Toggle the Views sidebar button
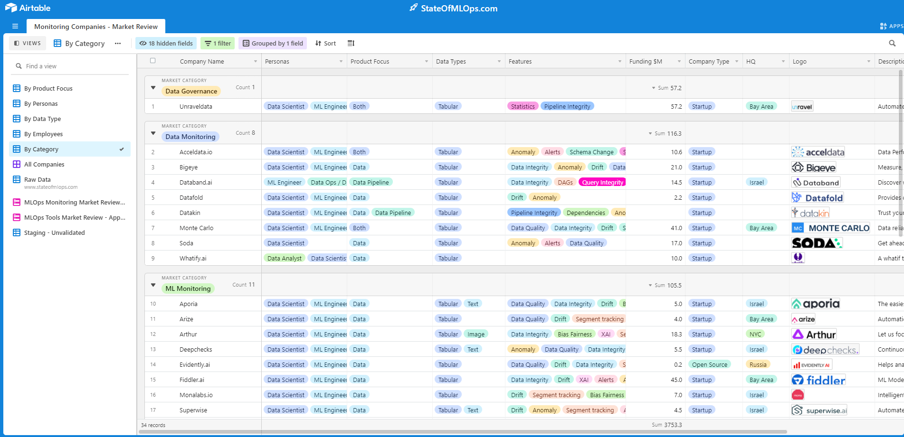 tap(28, 43)
